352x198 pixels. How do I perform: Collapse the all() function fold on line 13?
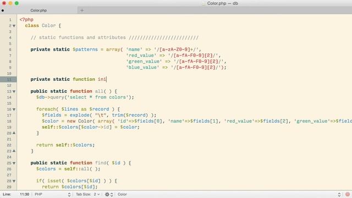point(14,92)
